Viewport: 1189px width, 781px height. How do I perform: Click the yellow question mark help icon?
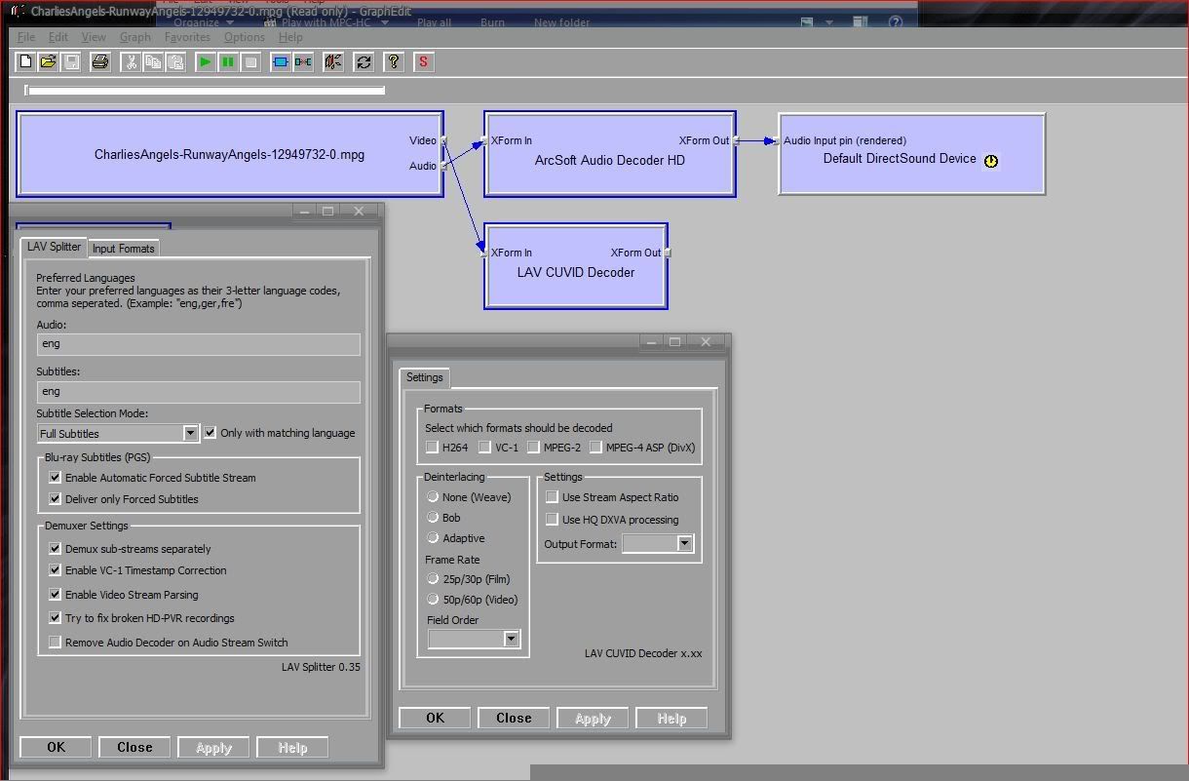(x=393, y=62)
